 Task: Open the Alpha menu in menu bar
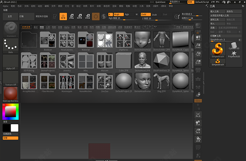(5, 6)
